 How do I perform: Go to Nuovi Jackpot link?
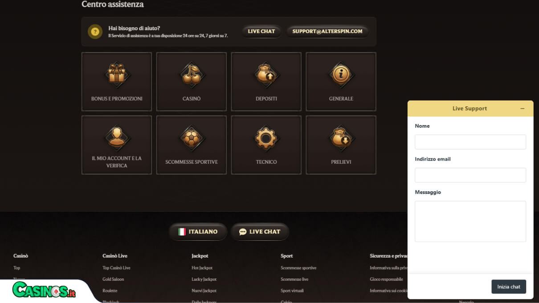click(x=204, y=291)
